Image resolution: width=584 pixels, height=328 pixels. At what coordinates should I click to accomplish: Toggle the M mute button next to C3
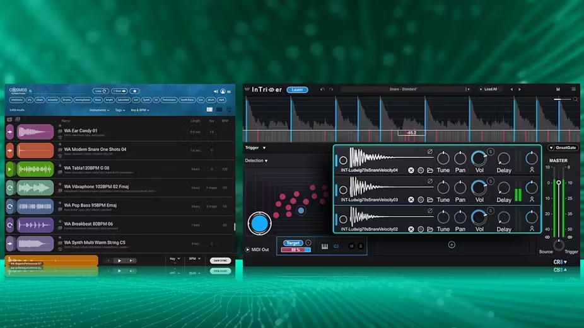(x=351, y=246)
